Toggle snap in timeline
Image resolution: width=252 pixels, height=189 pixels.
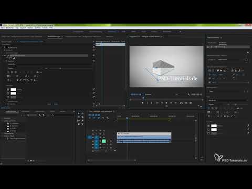click(94, 118)
